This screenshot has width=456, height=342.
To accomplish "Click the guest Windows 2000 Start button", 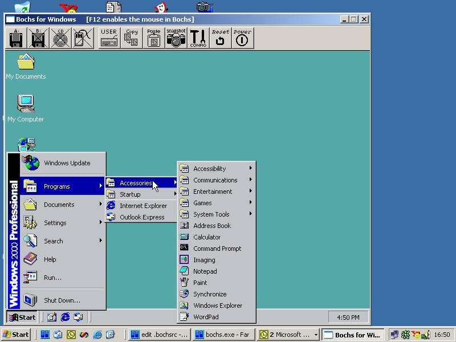I will (x=22, y=317).
